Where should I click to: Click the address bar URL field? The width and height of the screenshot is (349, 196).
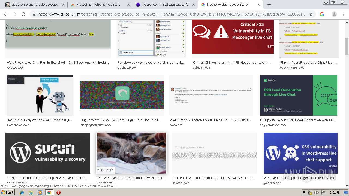(172, 14)
